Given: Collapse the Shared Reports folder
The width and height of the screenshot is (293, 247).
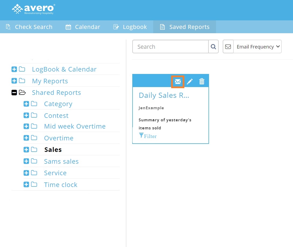Looking at the screenshot, I should (x=14, y=93).
